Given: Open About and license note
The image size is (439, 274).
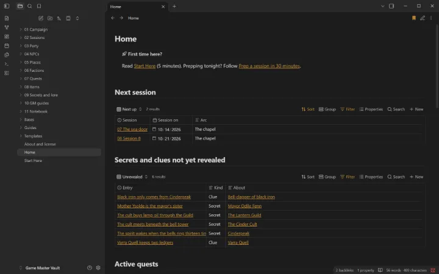Looking at the screenshot, I should click(40, 144).
